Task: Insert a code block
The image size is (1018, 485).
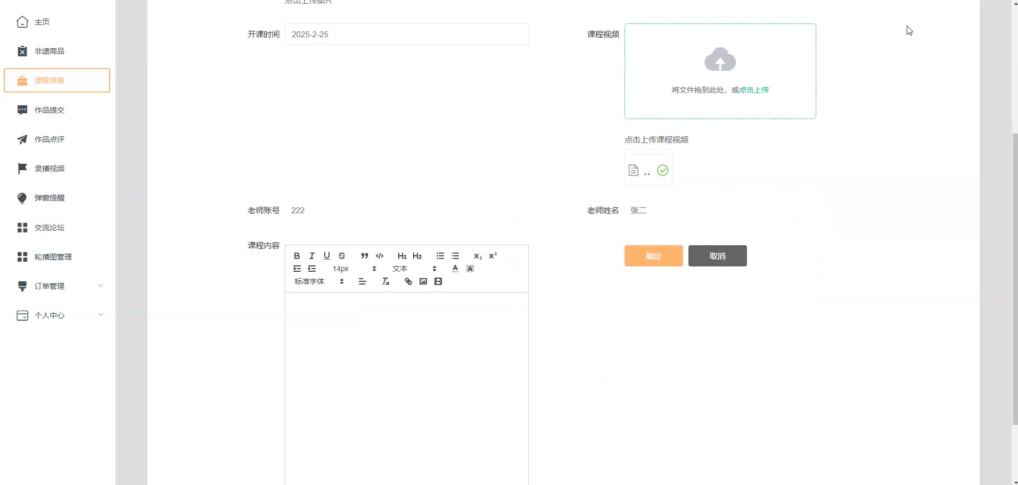Action: pos(380,256)
